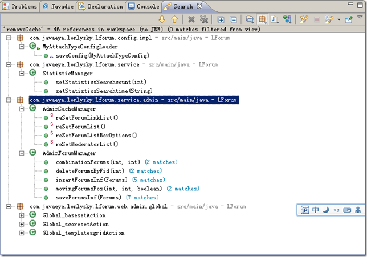Screen dimensions: 367x257
Task: Show previous searches history icon
Action: click(329, 19)
